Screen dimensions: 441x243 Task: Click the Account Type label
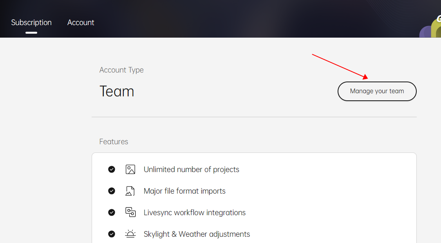point(121,70)
